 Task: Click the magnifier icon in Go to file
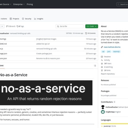(x=58, y=27)
